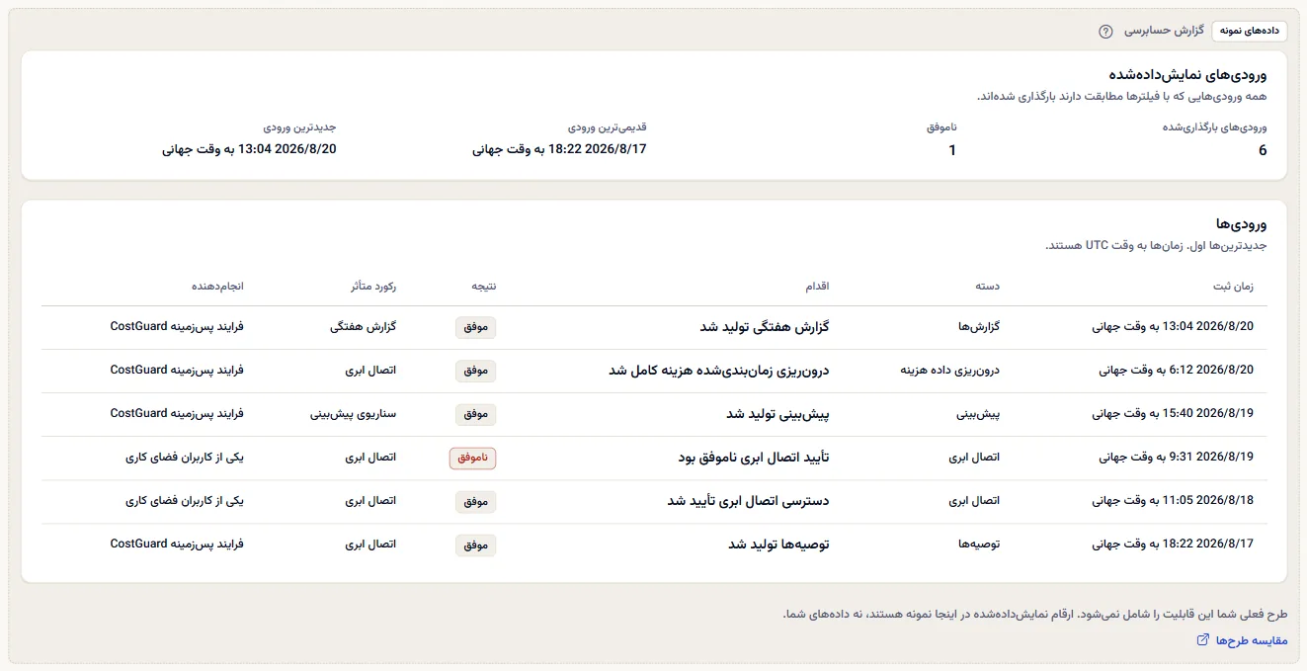The width and height of the screenshot is (1307, 671).
Task: Click the CostGuard actor cell in the پیش‌بینی تولید شد row
Action: (x=177, y=414)
